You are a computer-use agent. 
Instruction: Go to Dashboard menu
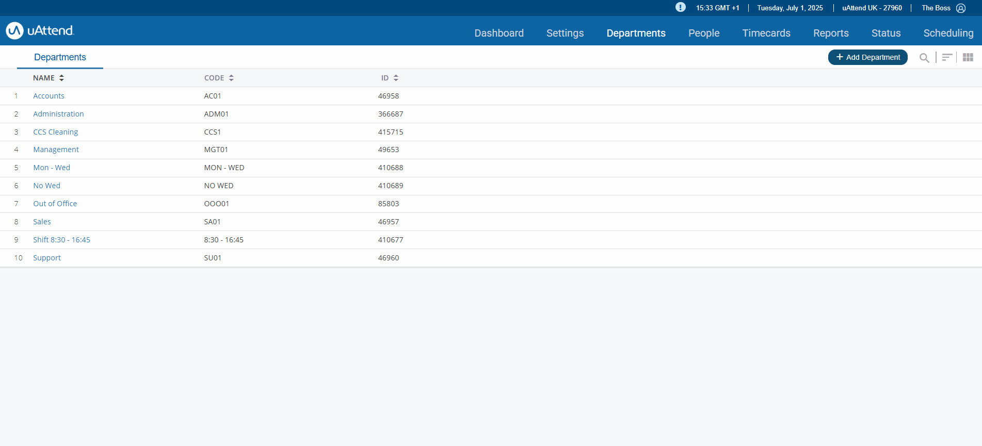click(499, 33)
